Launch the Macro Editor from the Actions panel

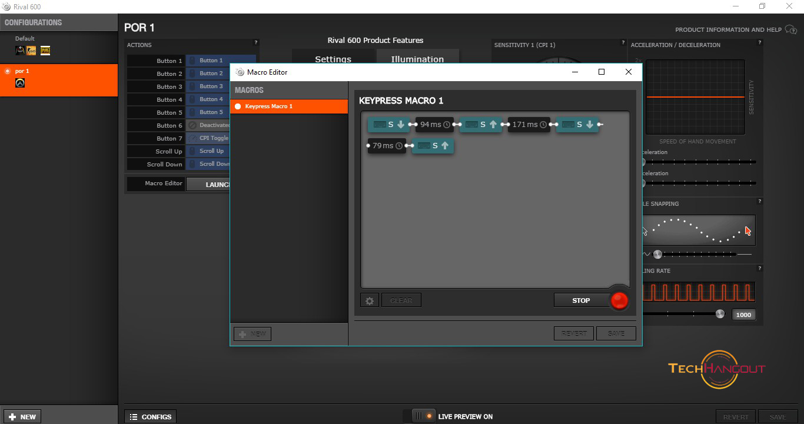pyautogui.click(x=208, y=184)
